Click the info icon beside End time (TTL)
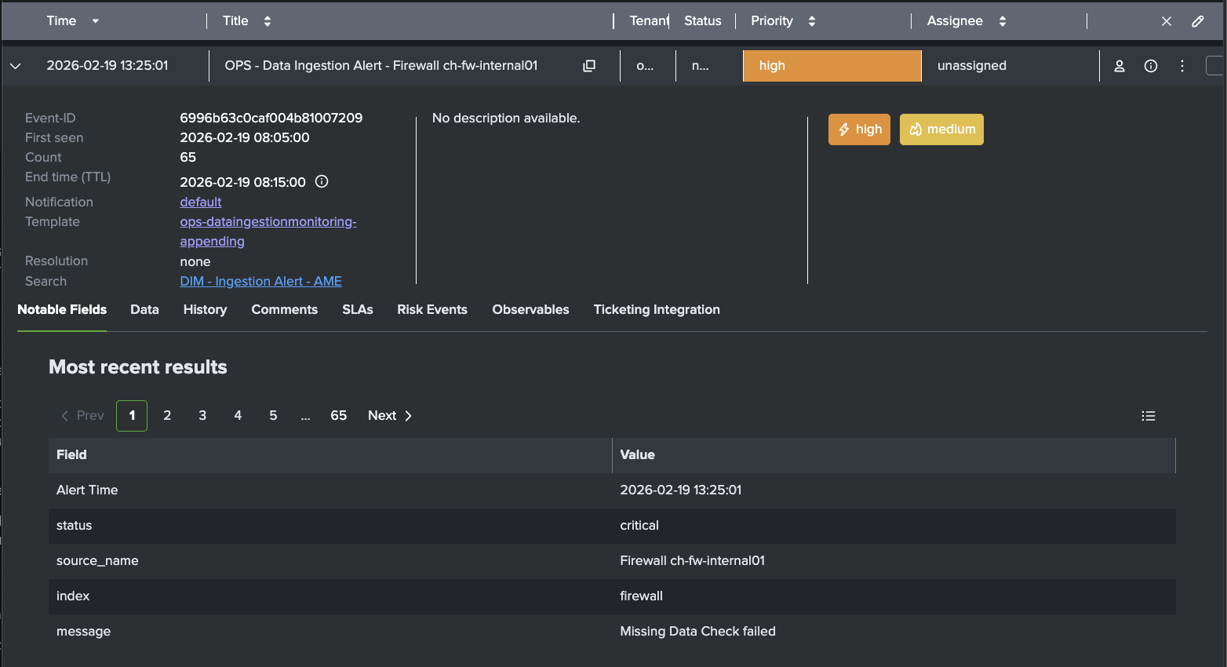The width and height of the screenshot is (1227, 667). click(321, 180)
